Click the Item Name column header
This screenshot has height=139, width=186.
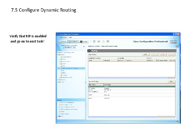click(96, 85)
